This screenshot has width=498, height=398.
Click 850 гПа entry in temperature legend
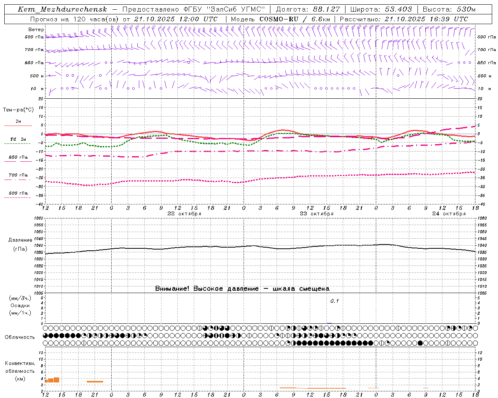click(18, 158)
